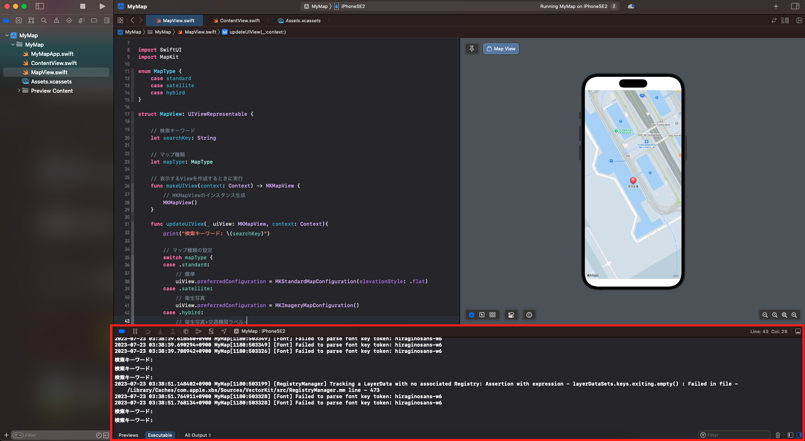This screenshot has height=441, width=805.
Task: Open the Report navigator
Action: (107, 20)
